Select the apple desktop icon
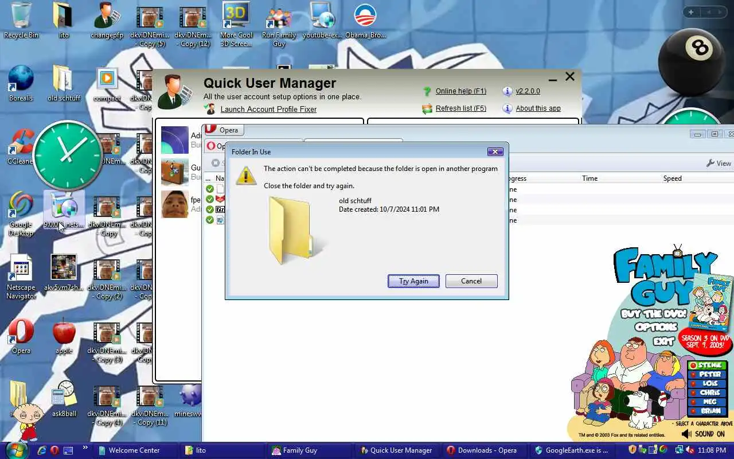734x459 pixels. [64, 336]
